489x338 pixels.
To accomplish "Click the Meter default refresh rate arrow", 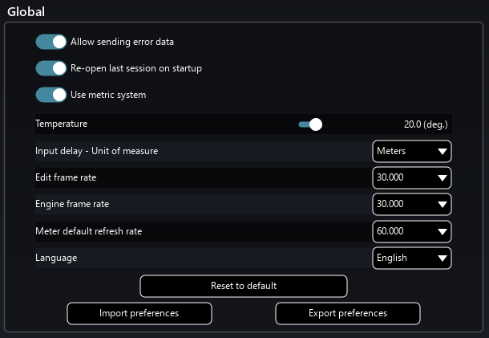I will coord(442,231).
